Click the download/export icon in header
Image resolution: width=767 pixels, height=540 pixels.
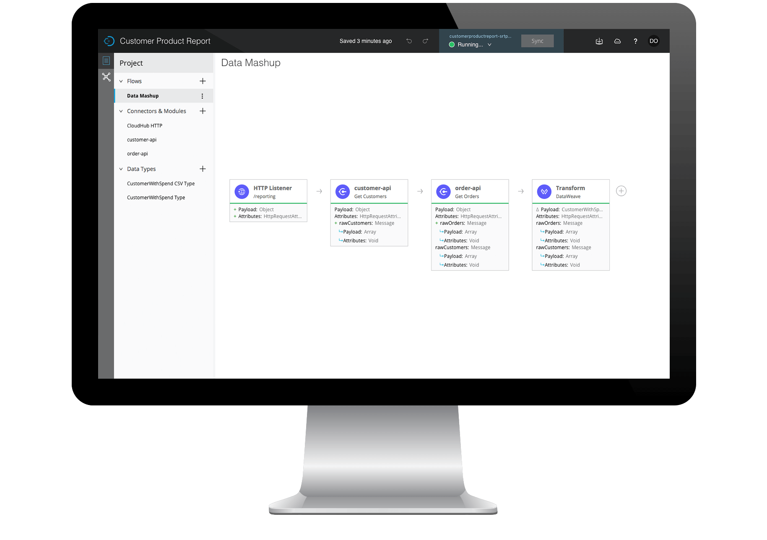coord(599,41)
